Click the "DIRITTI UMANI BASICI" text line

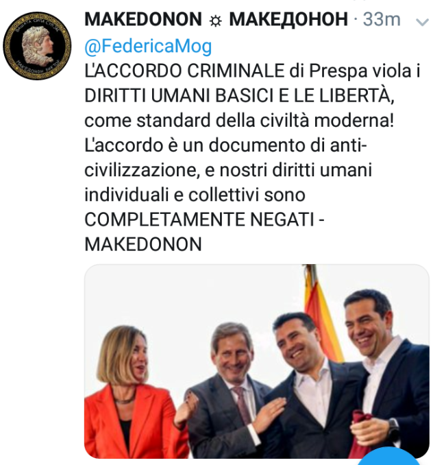tap(179, 96)
